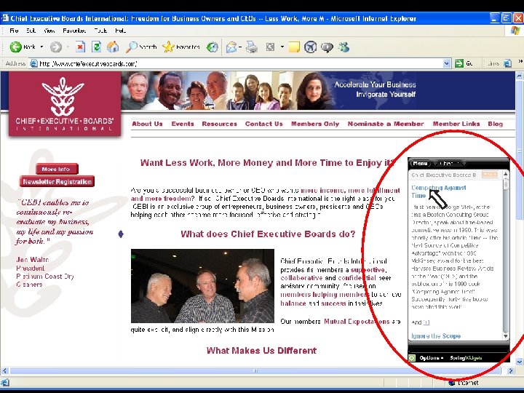Open the Mail envelope toolbar icon
This screenshot has height=393, width=524.
(231, 47)
